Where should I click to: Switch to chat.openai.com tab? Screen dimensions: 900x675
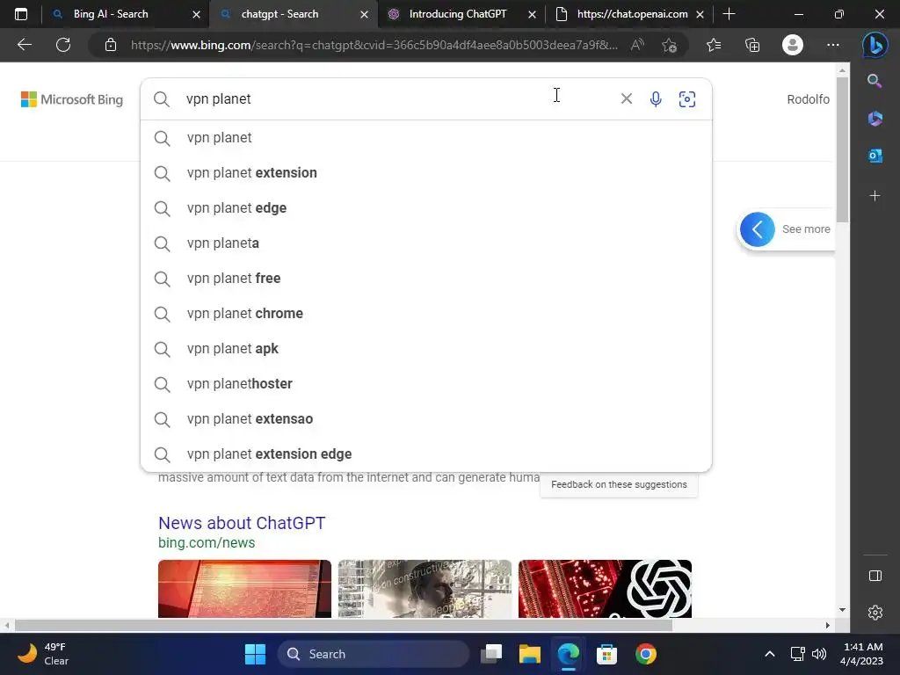click(631, 14)
